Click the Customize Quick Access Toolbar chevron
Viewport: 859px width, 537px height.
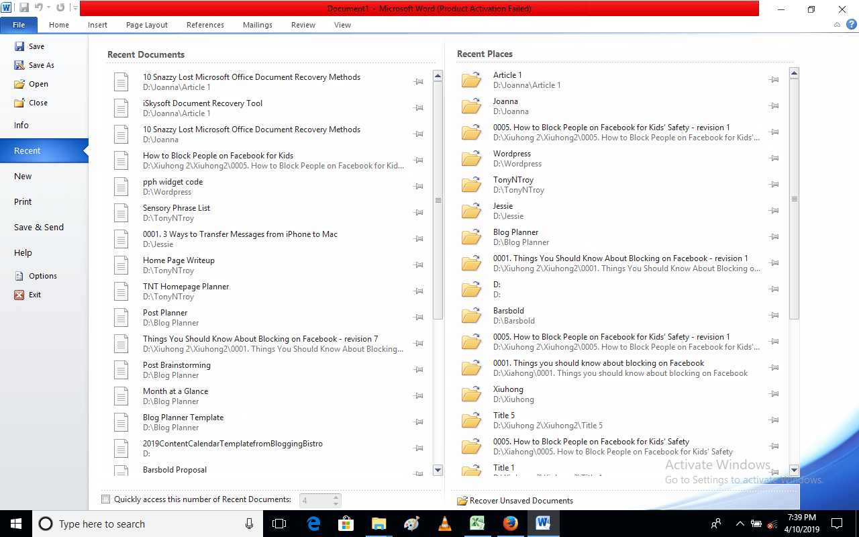(x=77, y=7)
